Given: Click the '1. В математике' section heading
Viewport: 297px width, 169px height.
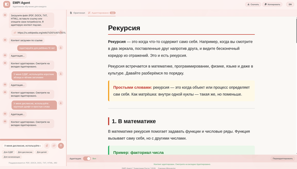Looking at the screenshot, I should tap(134, 121).
